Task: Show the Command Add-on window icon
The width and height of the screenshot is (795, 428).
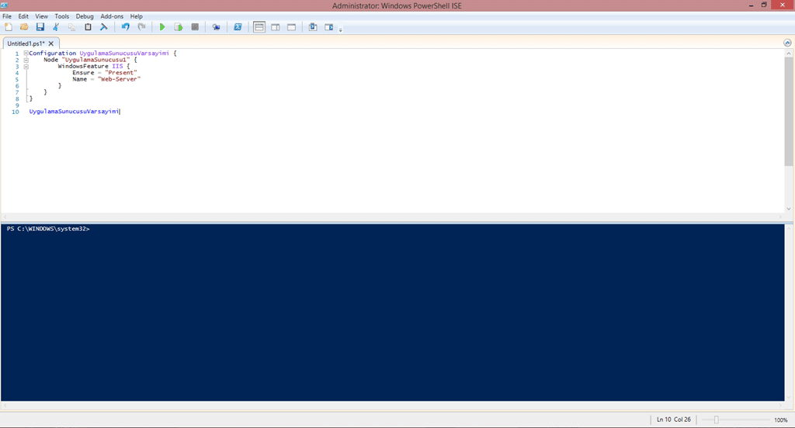Action: (313, 27)
